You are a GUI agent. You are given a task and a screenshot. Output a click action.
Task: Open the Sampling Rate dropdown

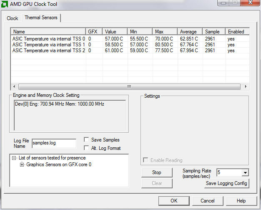point(245,172)
